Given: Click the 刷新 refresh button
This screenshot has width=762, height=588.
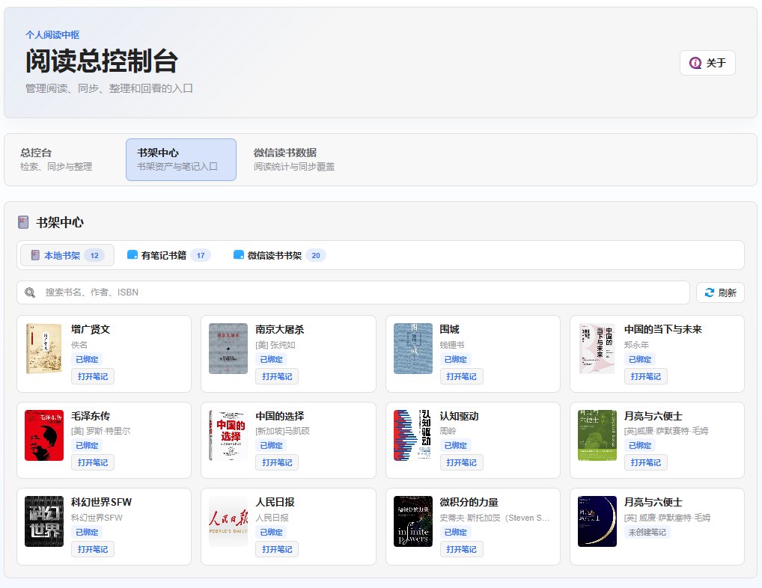Looking at the screenshot, I should (x=720, y=293).
